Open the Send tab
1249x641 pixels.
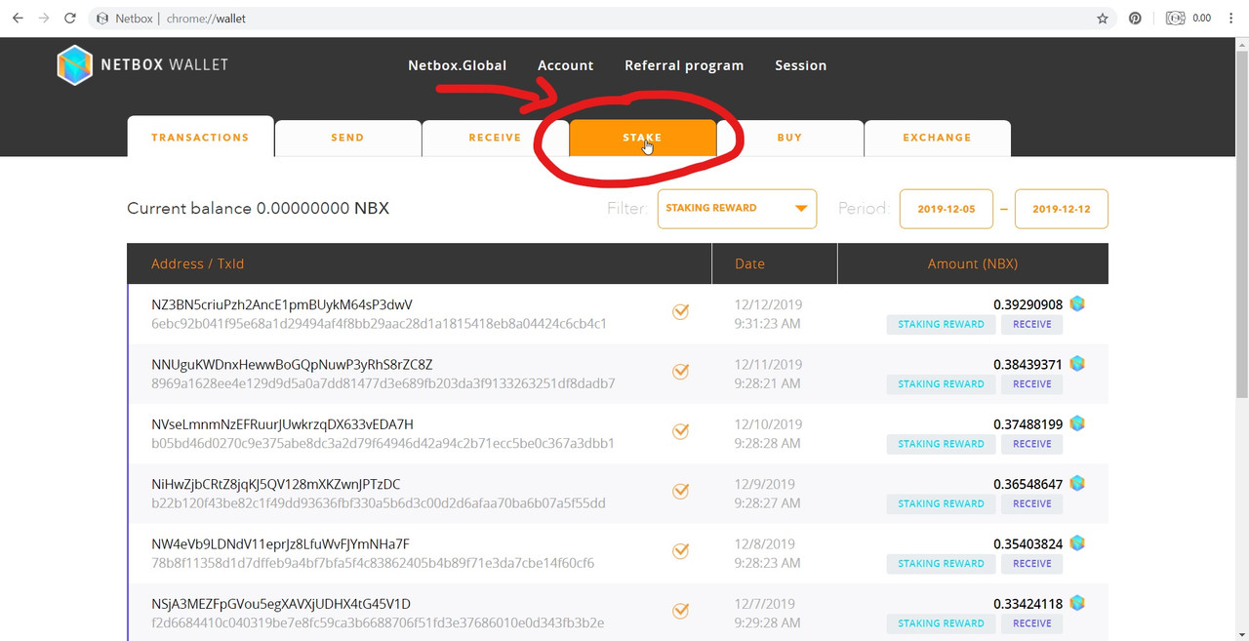coord(347,138)
